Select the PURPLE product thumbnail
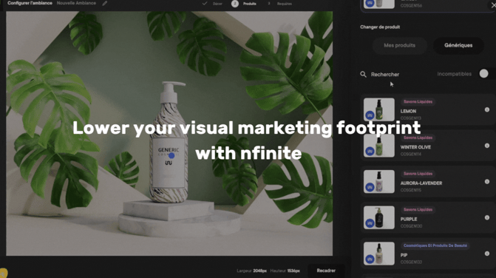 tap(379, 217)
